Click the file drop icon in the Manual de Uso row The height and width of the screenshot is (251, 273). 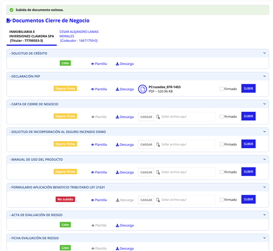(158, 172)
